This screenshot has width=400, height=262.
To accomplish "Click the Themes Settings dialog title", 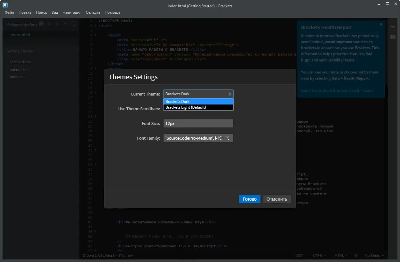I will (x=133, y=77).
